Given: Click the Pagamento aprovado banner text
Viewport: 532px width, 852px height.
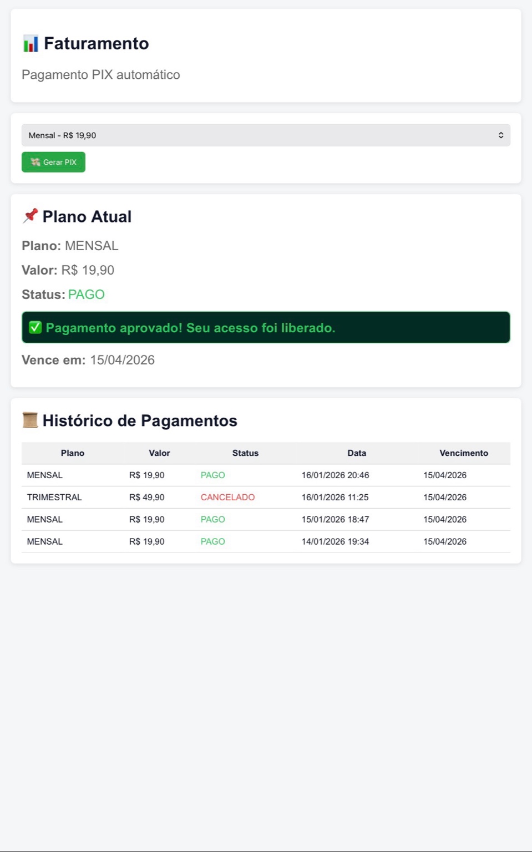Looking at the screenshot, I should (190, 328).
